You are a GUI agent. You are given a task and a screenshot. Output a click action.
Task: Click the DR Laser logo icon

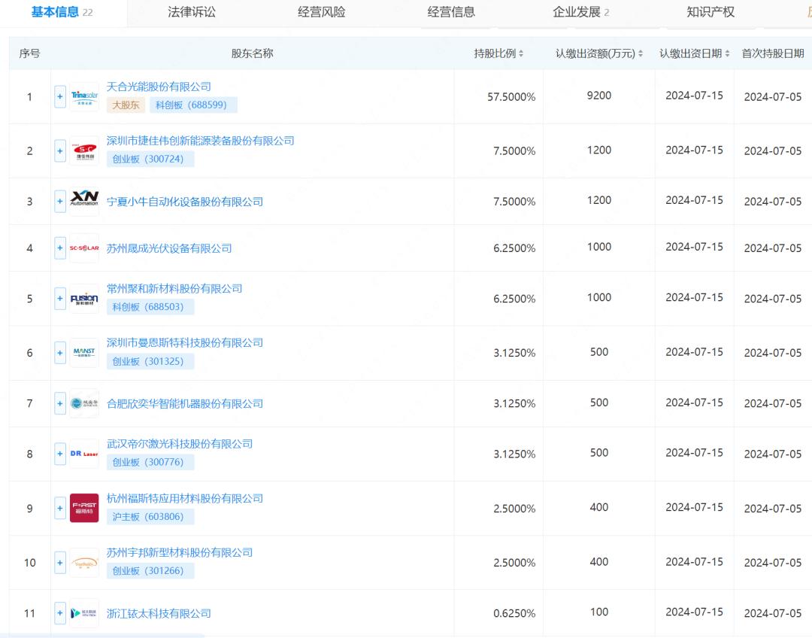point(84,454)
